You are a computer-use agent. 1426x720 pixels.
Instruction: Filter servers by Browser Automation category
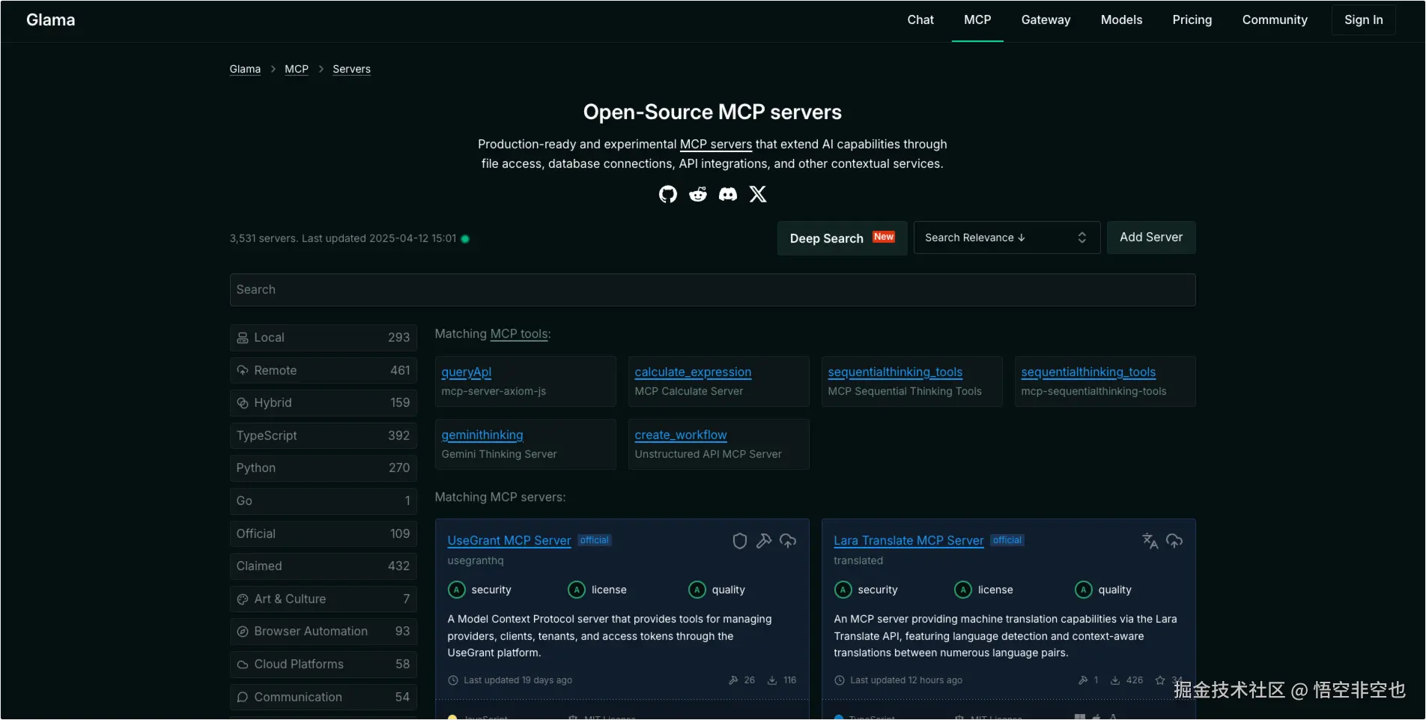click(x=324, y=632)
